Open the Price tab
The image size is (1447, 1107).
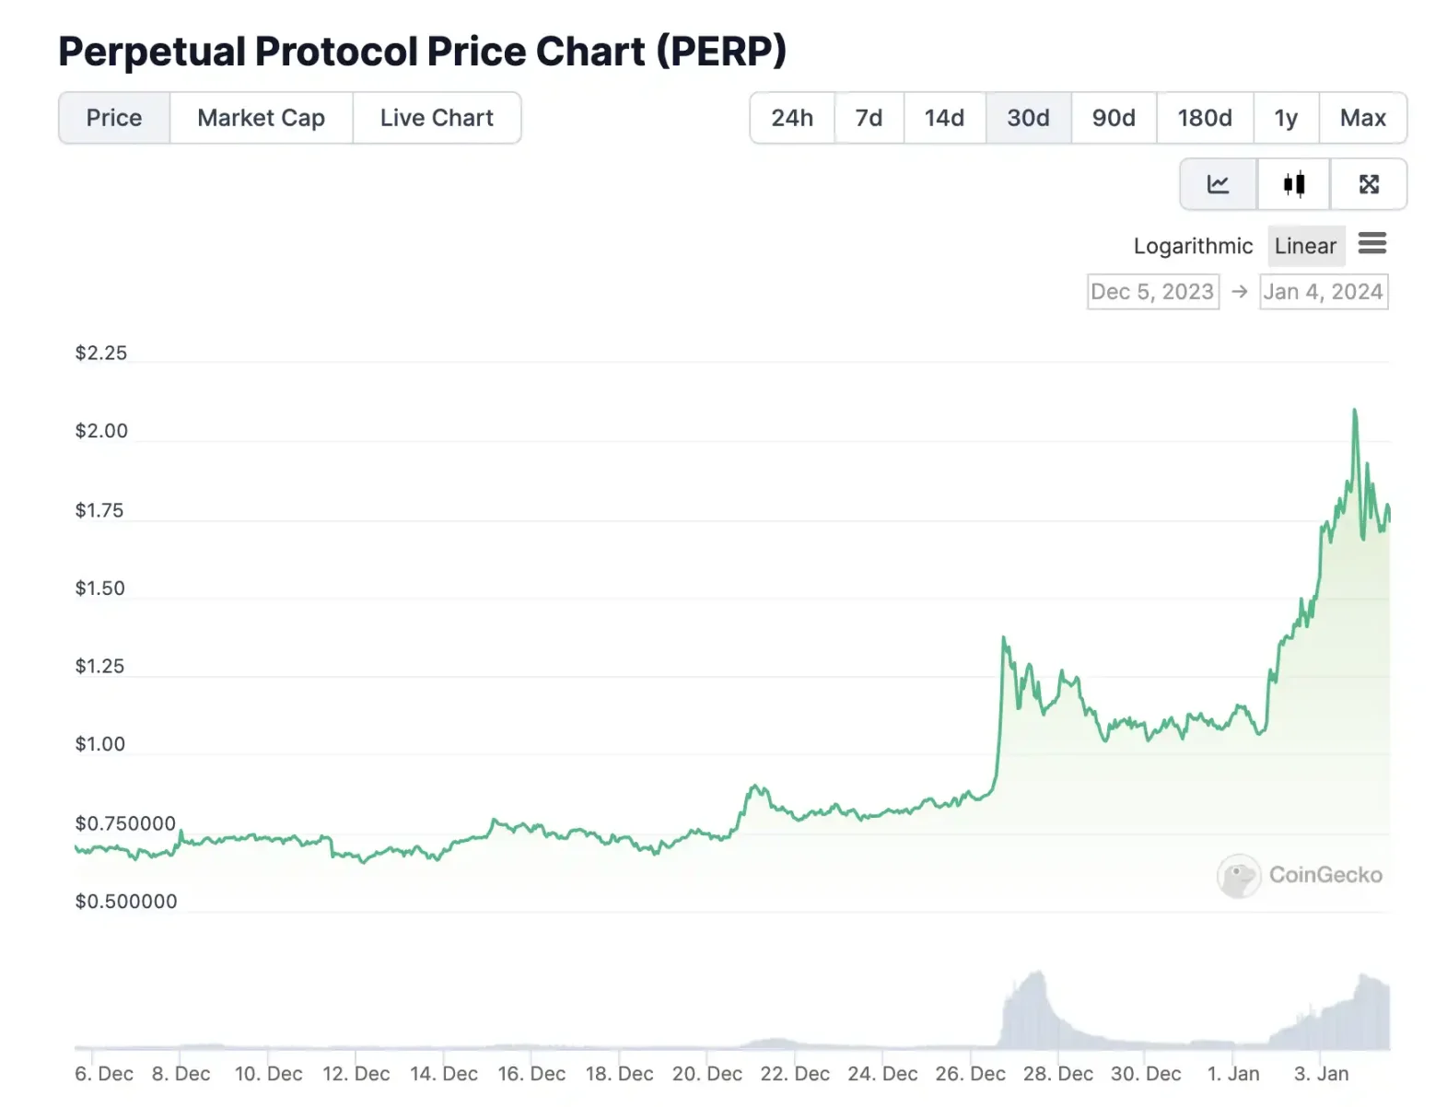[x=114, y=118]
